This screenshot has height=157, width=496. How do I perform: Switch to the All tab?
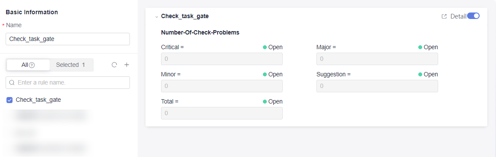coord(28,65)
